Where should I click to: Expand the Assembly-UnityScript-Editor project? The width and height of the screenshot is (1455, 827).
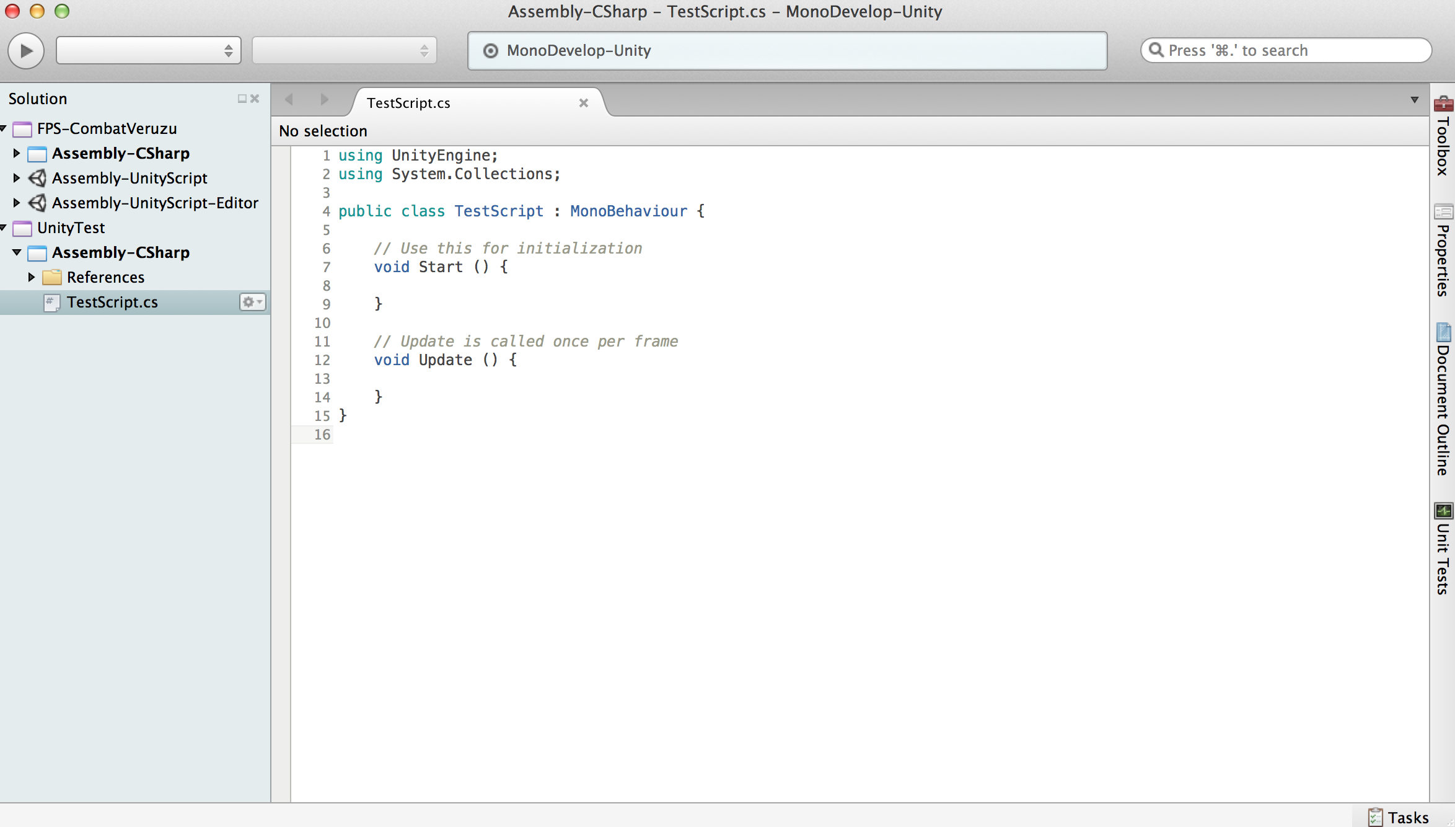point(17,203)
